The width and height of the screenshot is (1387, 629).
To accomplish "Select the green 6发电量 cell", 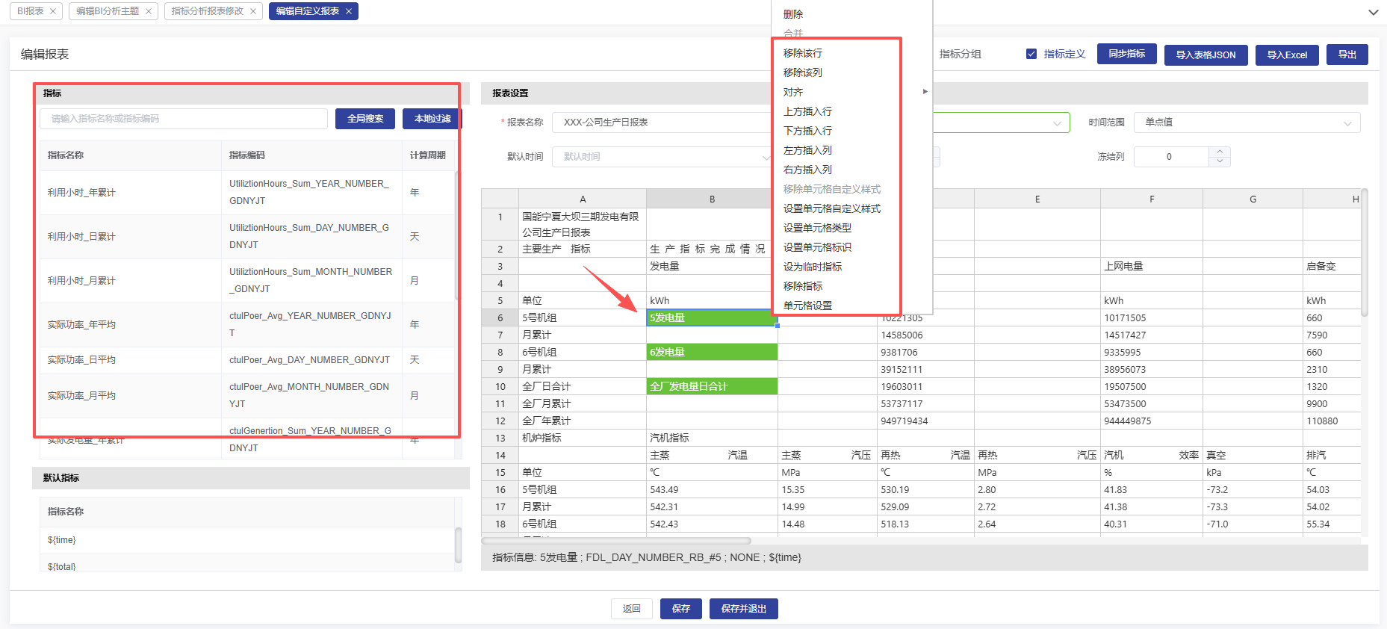I will coord(711,352).
